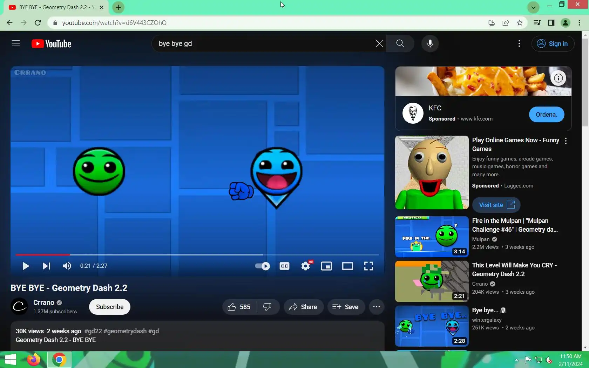Sign in to YouTube
The image size is (589, 368).
pyautogui.click(x=553, y=43)
